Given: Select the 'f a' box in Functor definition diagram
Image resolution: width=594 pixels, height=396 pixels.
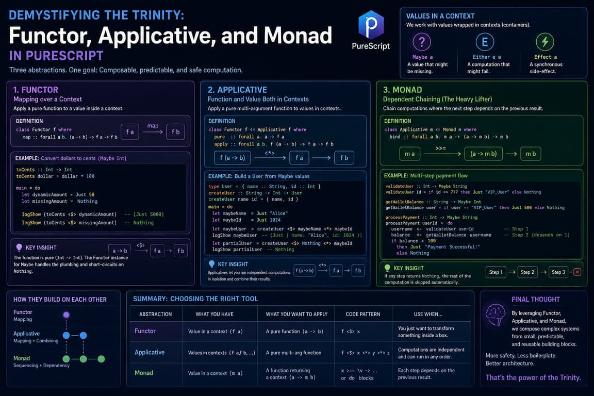Looking at the screenshot, I should [x=130, y=132].
